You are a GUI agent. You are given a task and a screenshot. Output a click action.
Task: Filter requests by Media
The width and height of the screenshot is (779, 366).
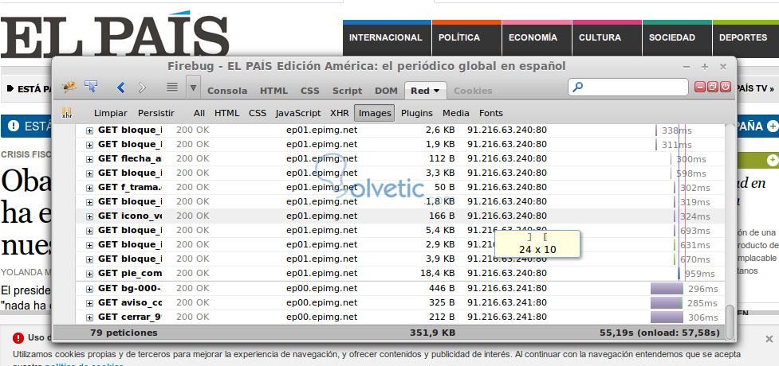pos(456,113)
